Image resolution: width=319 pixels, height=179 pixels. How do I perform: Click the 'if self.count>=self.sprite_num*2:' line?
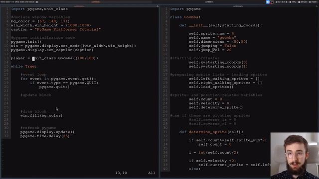(228, 140)
